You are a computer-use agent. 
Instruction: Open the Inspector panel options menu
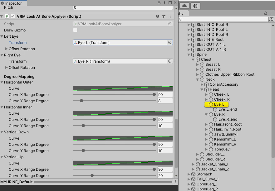pyautogui.click(x=164, y=2)
